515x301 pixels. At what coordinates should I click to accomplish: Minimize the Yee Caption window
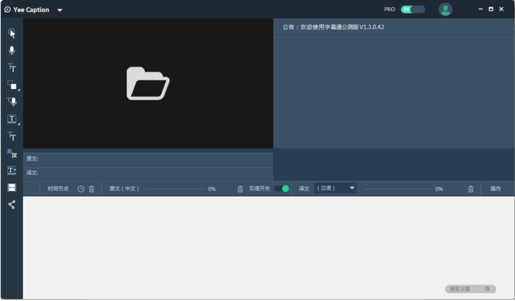coord(481,9)
